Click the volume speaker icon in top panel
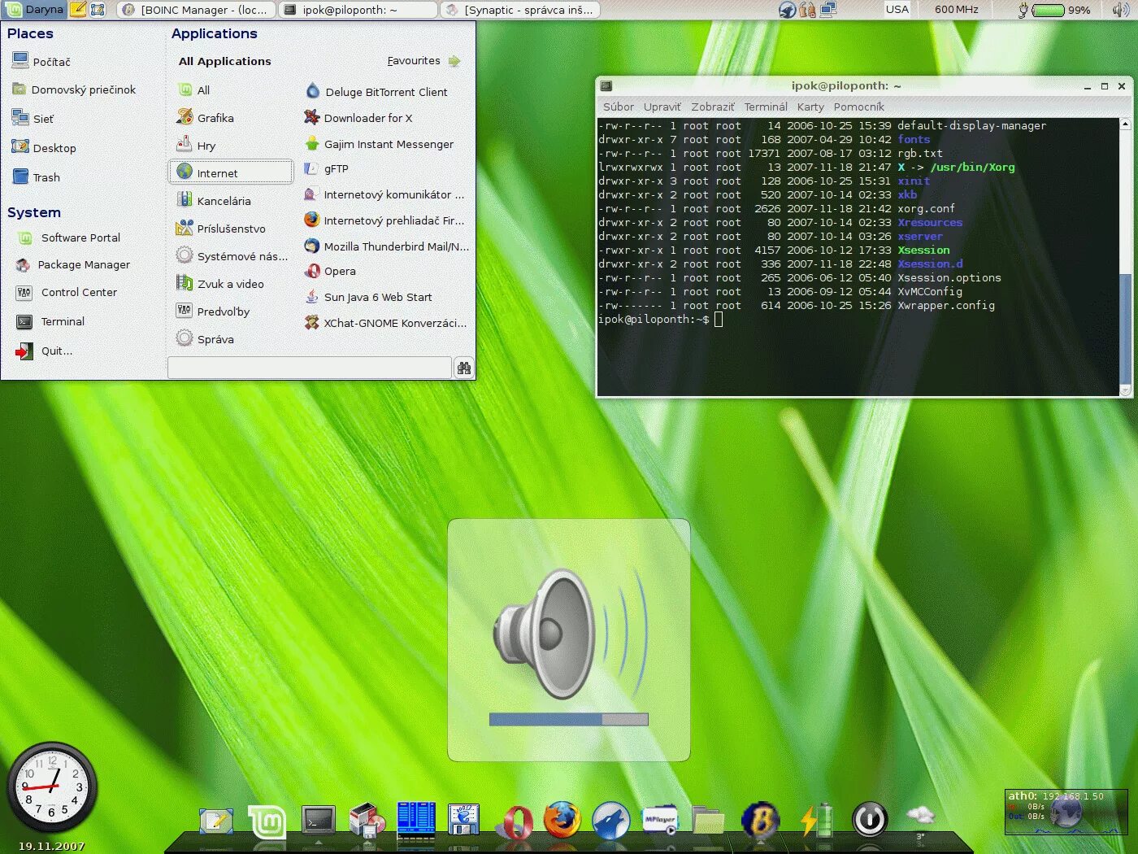 tap(1119, 10)
